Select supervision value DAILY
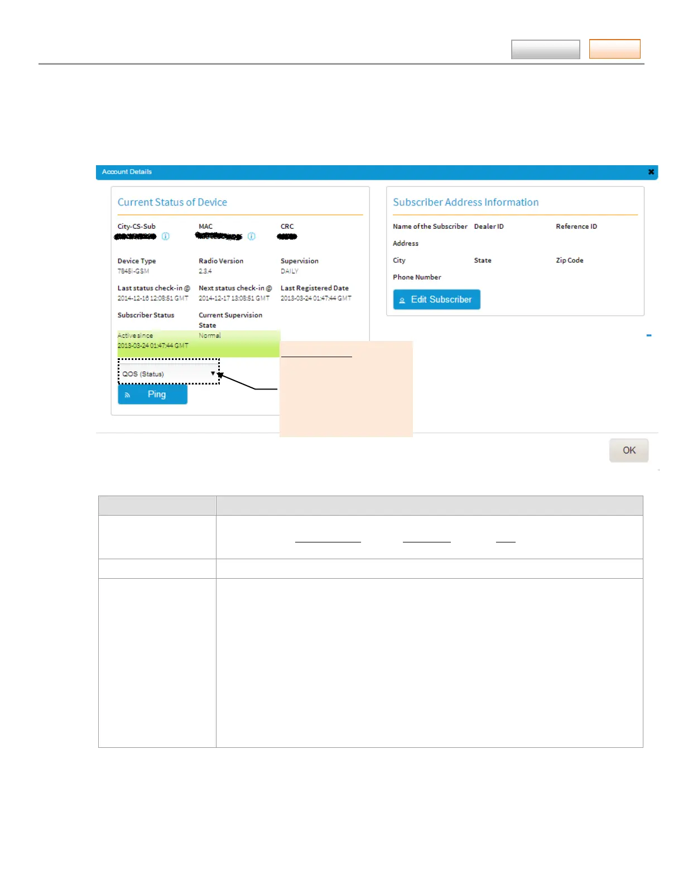Image resolution: width=683 pixels, height=884 pixels. pyautogui.click(x=290, y=271)
